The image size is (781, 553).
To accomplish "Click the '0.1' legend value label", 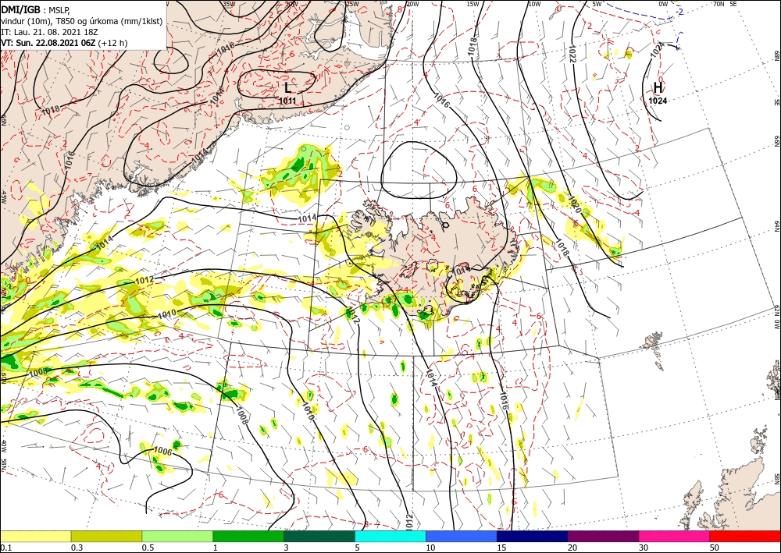I will [5, 548].
